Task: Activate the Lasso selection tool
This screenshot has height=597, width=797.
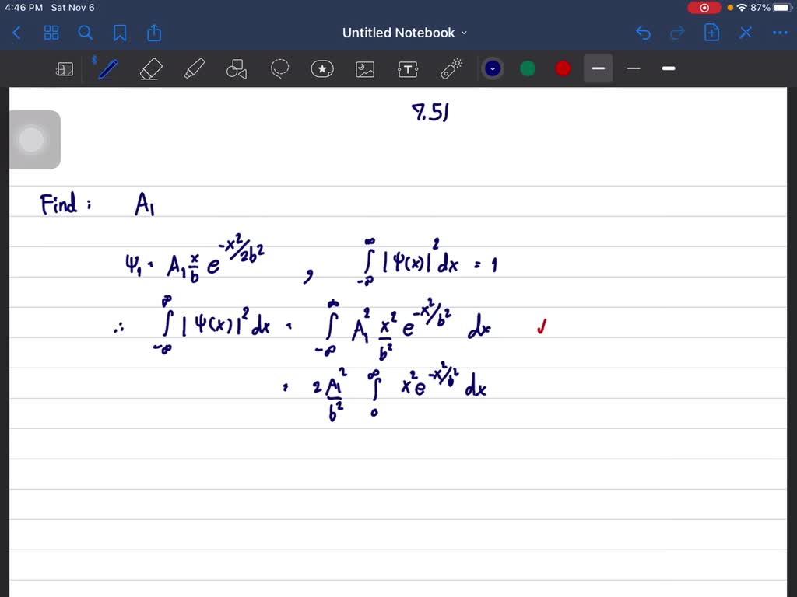Action: (x=279, y=68)
